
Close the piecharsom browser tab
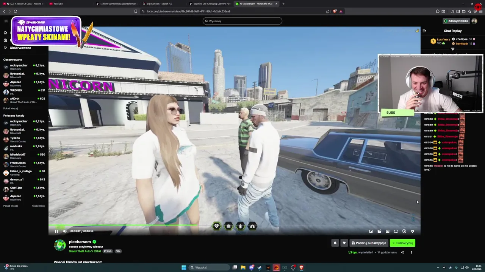click(276, 4)
